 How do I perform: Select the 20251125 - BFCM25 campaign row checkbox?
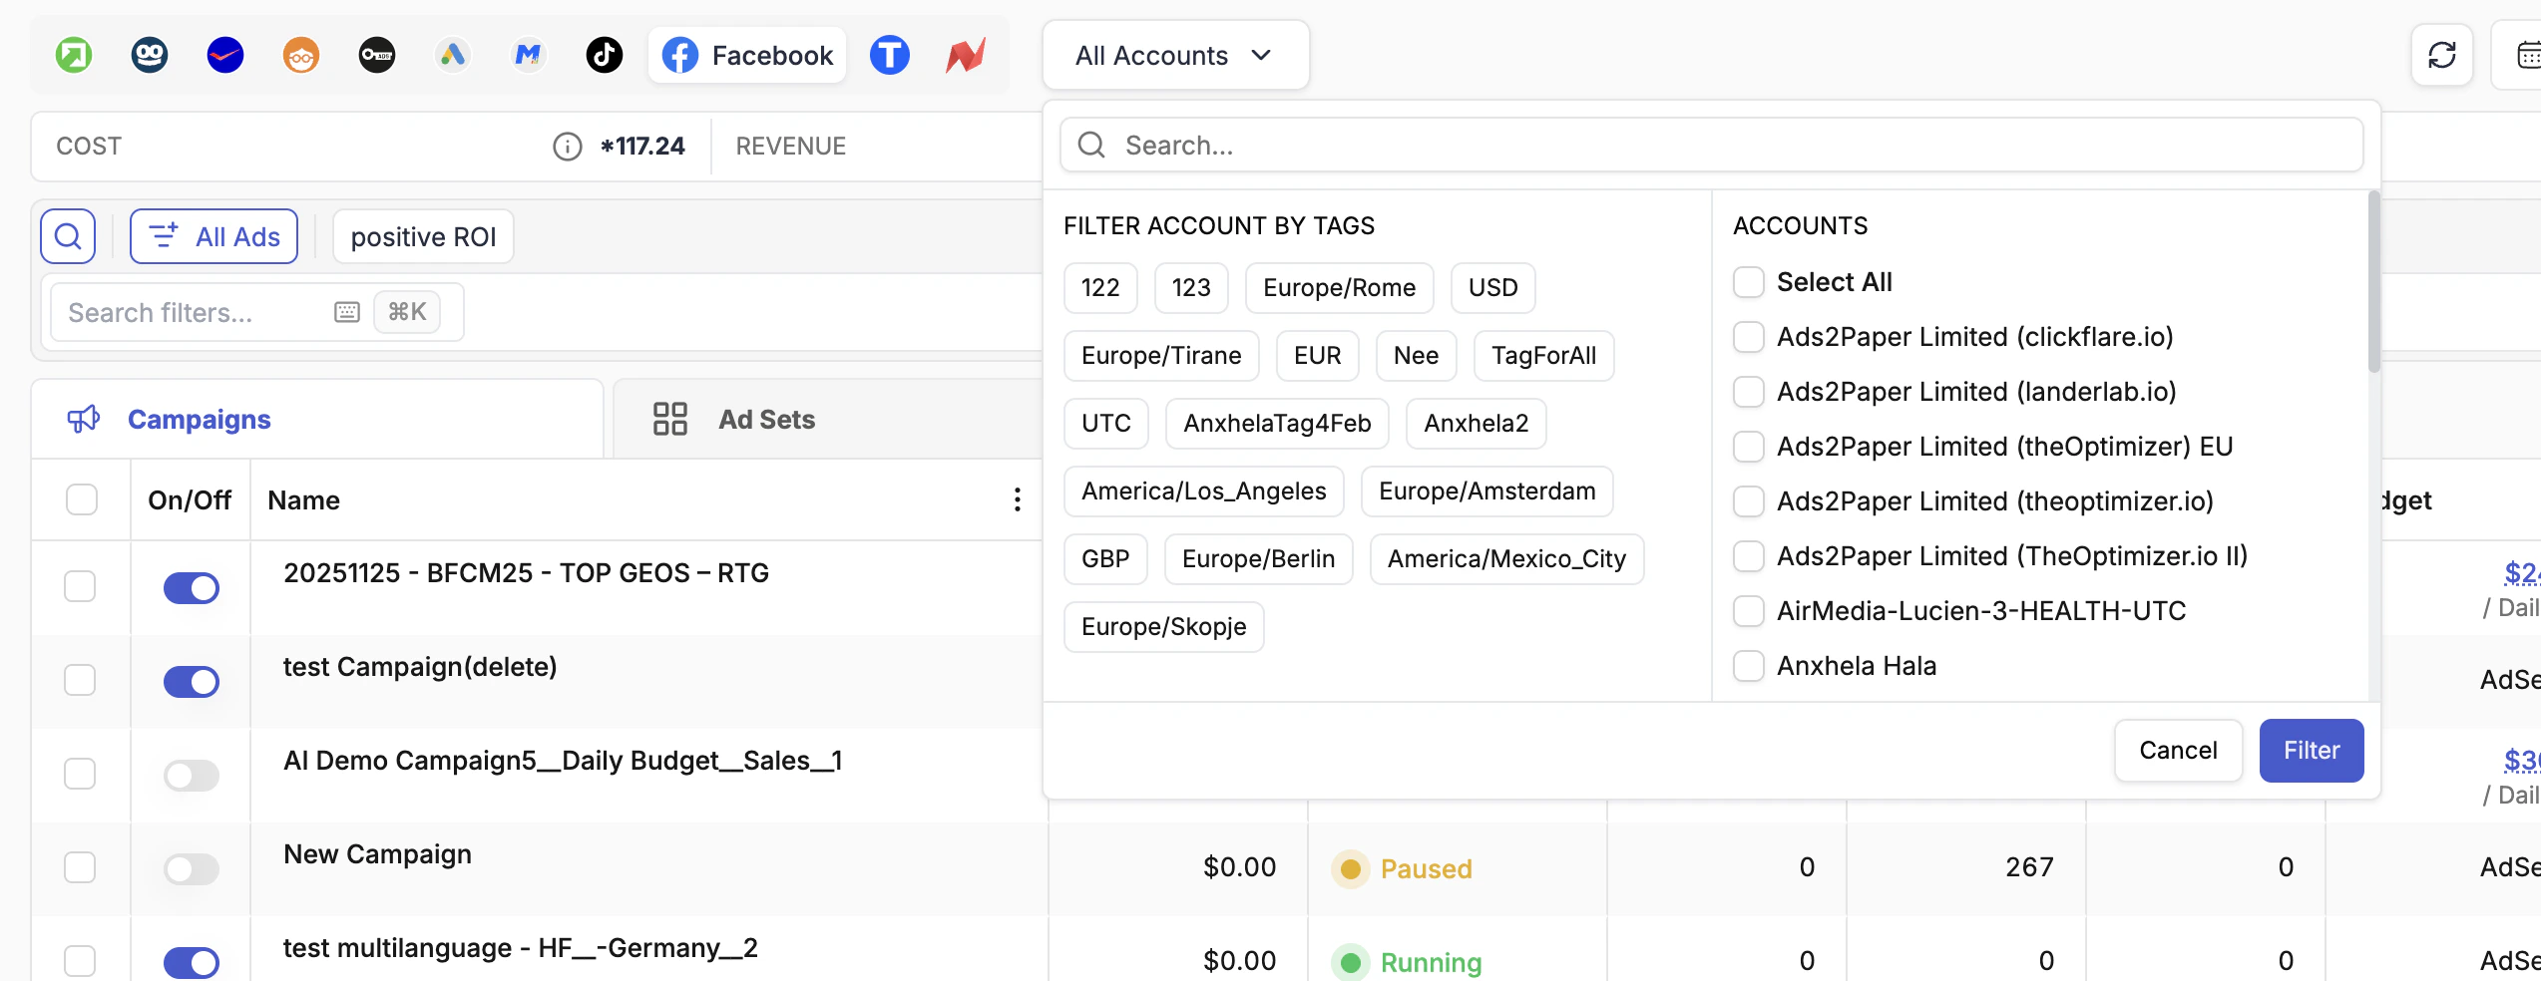coord(80,586)
